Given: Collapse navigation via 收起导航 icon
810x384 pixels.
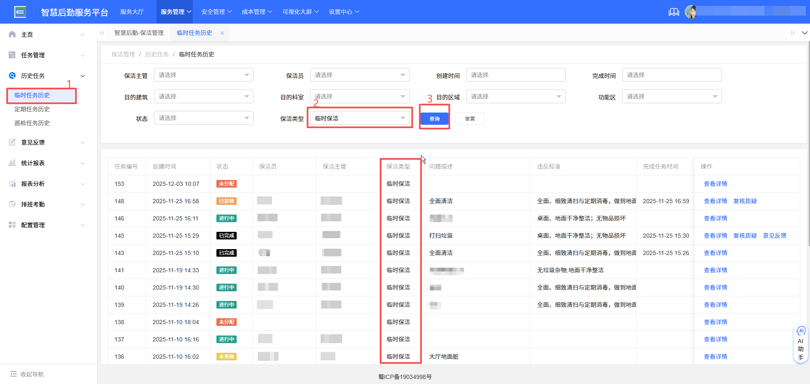Looking at the screenshot, I should (x=14, y=374).
